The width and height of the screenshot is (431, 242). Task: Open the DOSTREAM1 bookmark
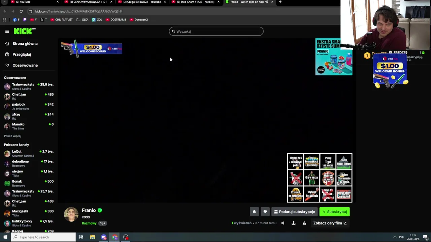tap(116, 19)
